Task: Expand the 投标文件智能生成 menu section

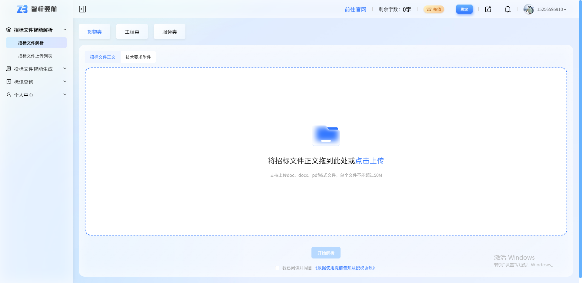Action: [x=65, y=68]
